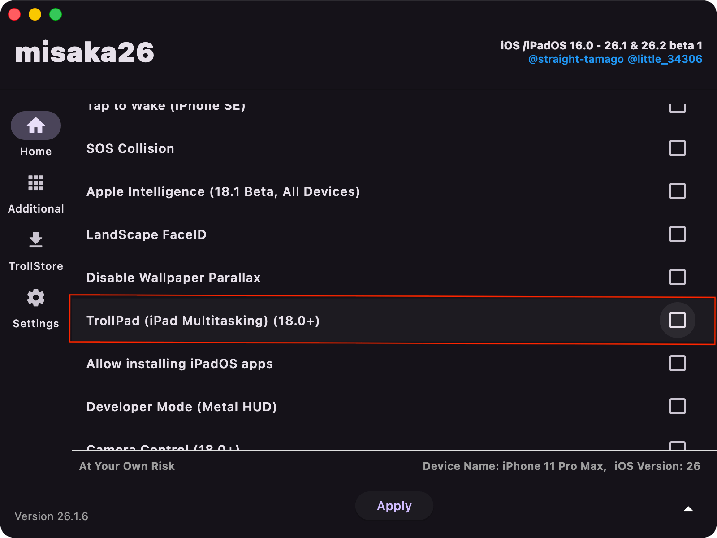Open the Settings gear icon
The width and height of the screenshot is (717, 538).
click(x=36, y=298)
